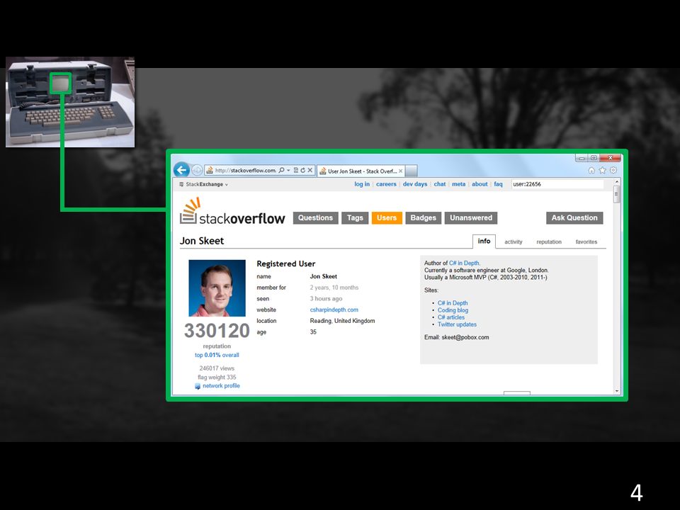Viewport: 680px width, 510px height.
Task: Click the flag weight 335 text
Action: click(217, 378)
